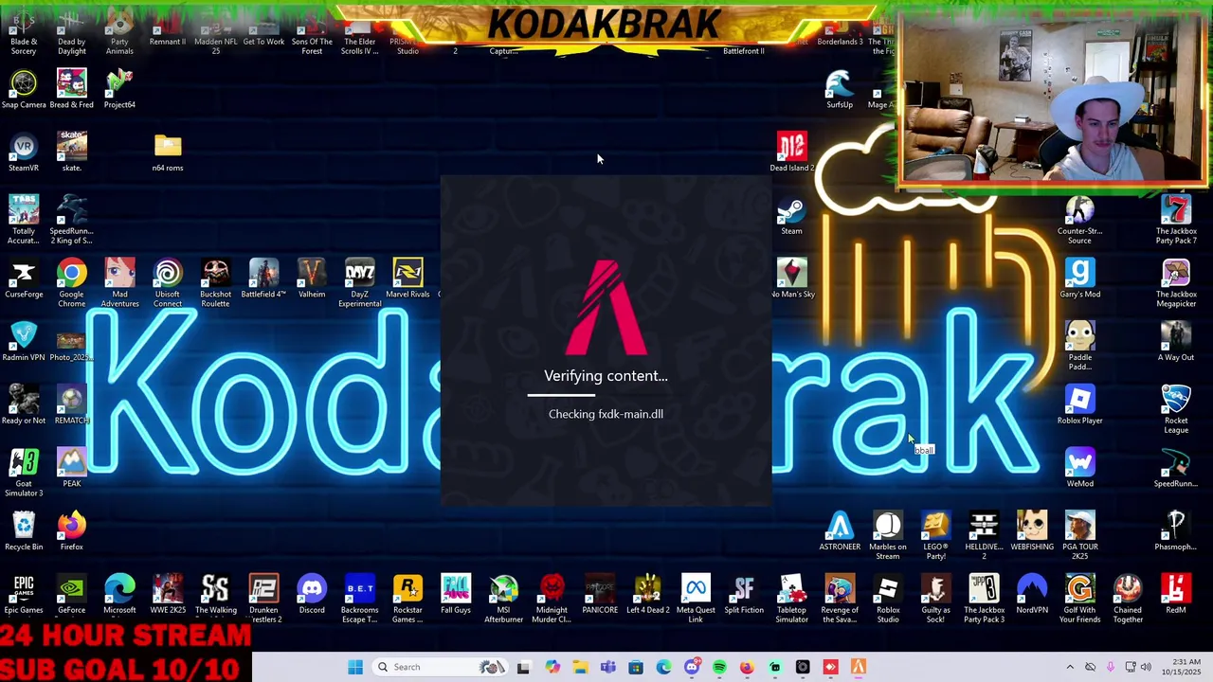Open the Epic Games launcher icon

(x=24, y=594)
